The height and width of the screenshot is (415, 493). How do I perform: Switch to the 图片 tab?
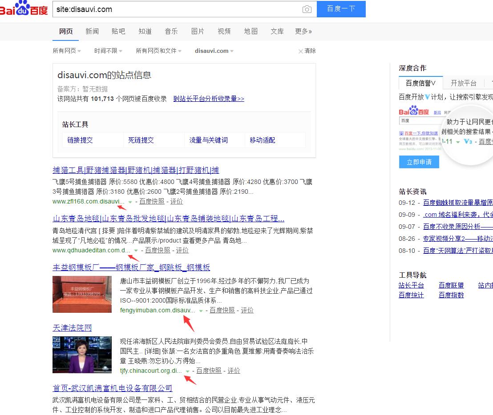(x=198, y=31)
